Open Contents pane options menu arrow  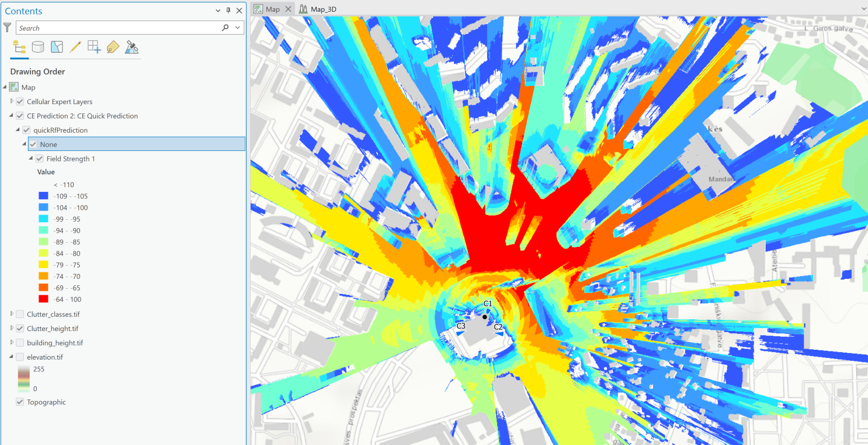click(x=218, y=11)
